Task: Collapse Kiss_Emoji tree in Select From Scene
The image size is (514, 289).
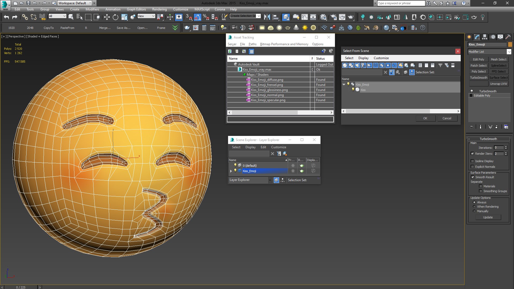Action: click(344, 84)
